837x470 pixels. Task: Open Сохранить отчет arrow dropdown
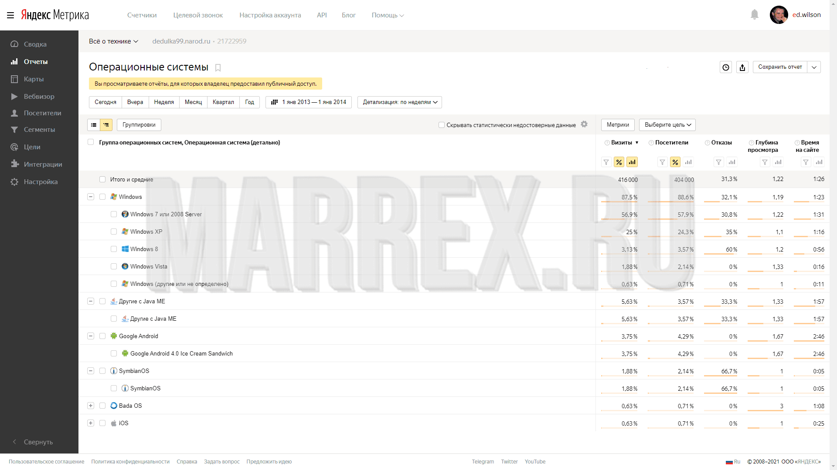click(814, 67)
